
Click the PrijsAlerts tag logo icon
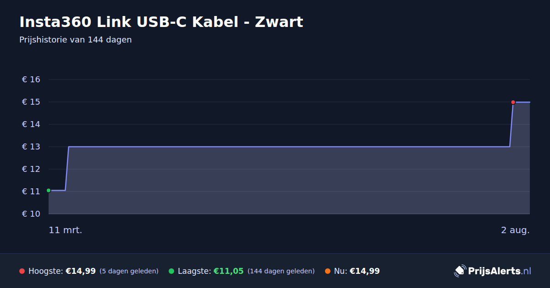point(460,271)
